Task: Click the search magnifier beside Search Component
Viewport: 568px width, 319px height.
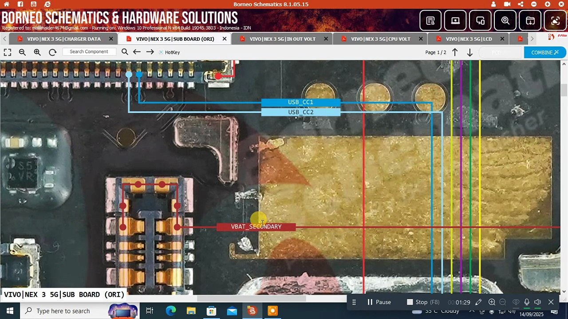Action: pos(125,52)
